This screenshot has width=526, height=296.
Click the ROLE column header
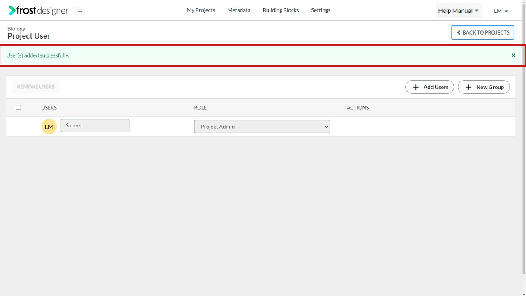201,108
